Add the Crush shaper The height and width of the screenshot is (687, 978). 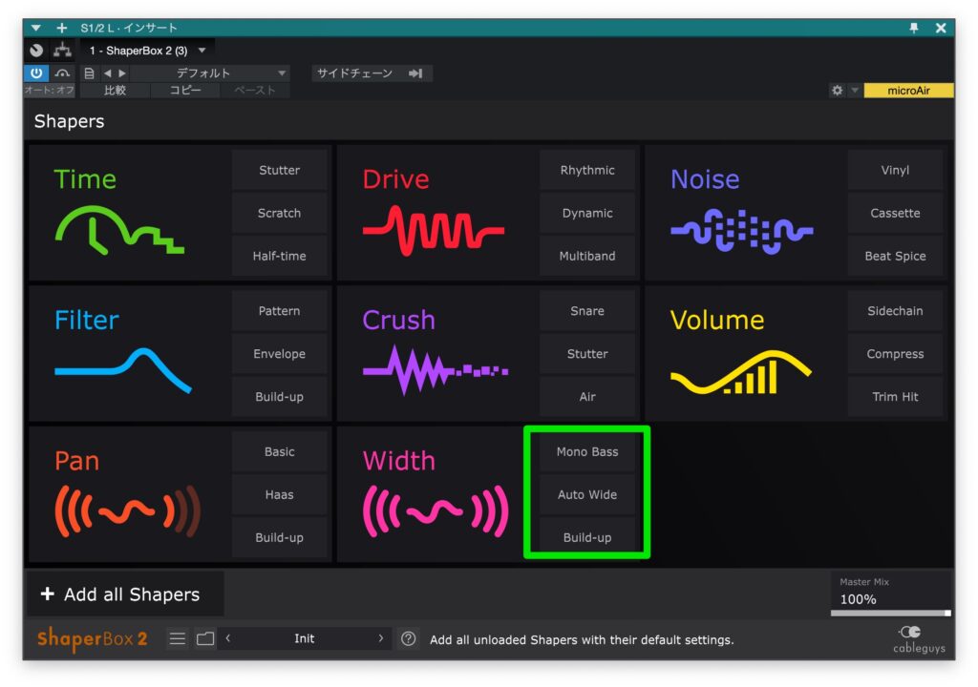coord(436,353)
